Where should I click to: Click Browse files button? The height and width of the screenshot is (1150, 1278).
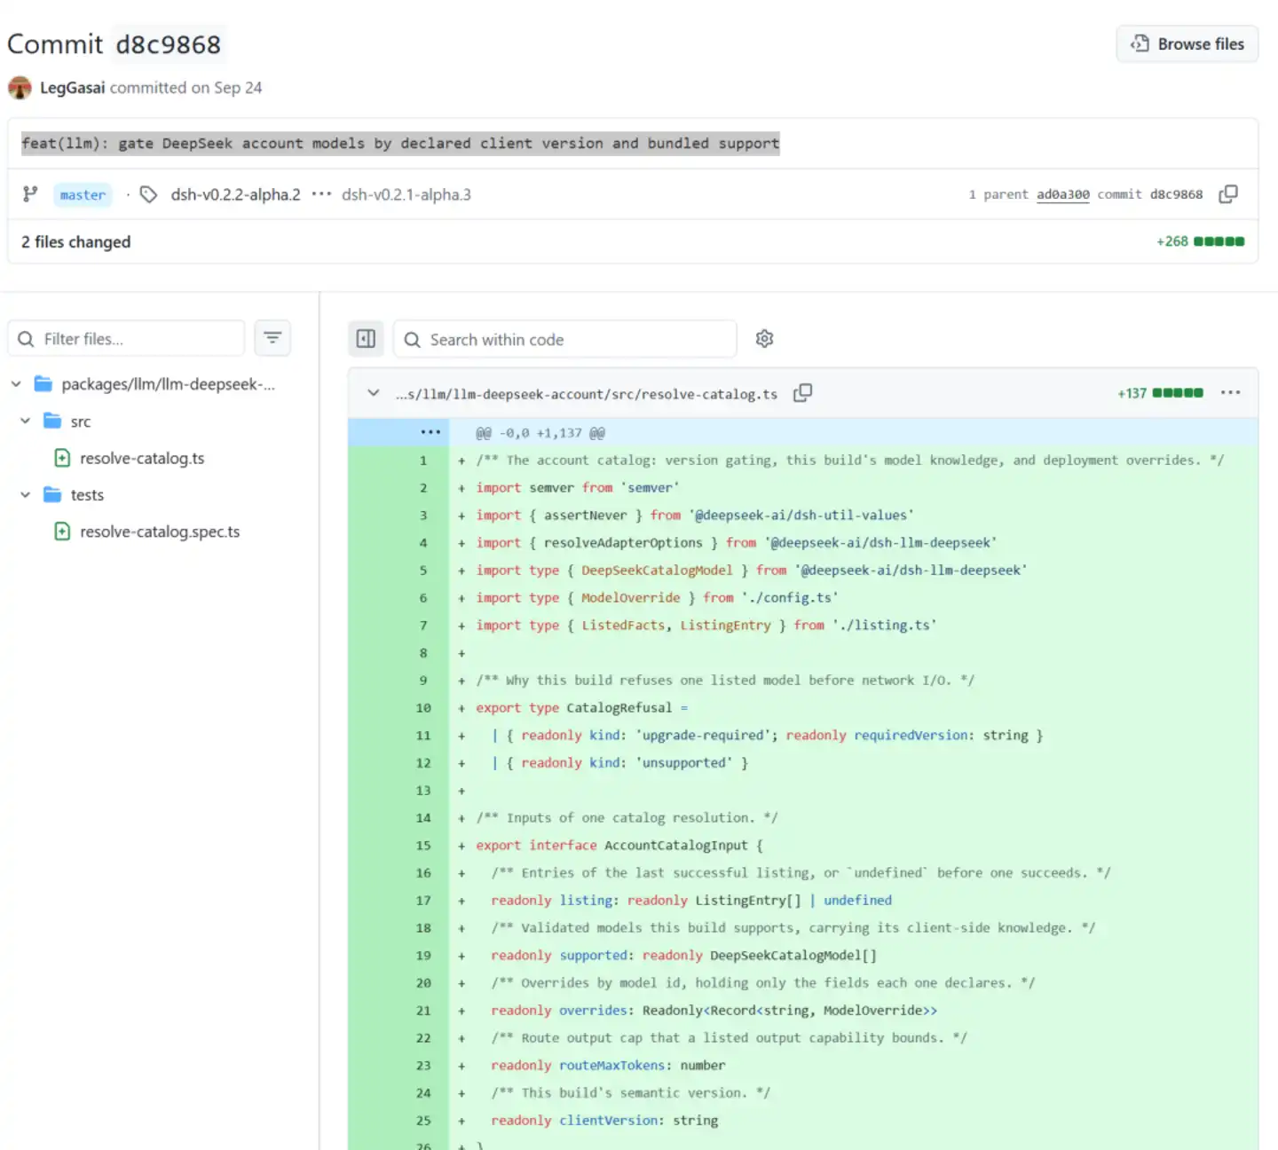point(1187,44)
